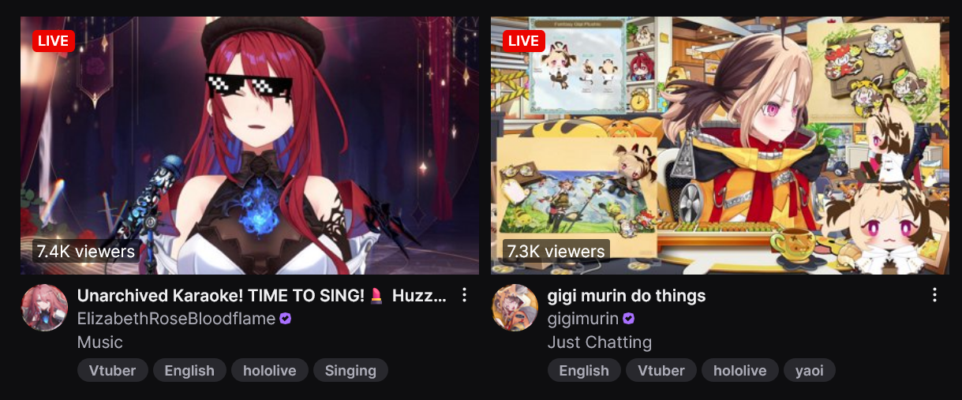The height and width of the screenshot is (400, 962).
Task: Open options menu for Unarchived Karaoke stream
Action: coord(465,295)
